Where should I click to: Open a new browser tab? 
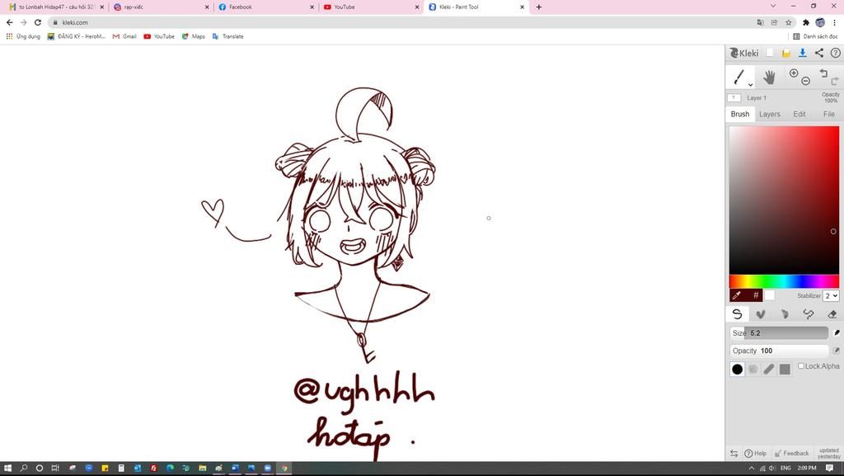click(x=539, y=7)
